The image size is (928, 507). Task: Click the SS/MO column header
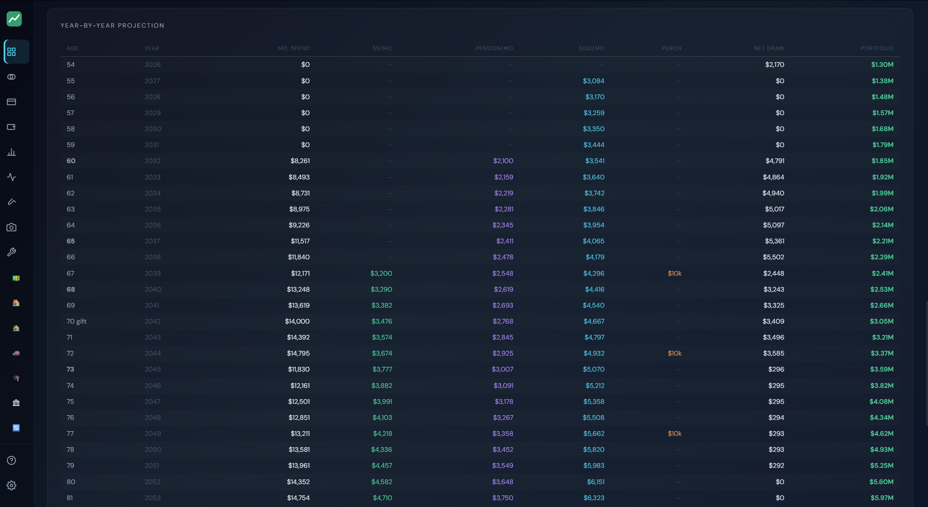pyautogui.click(x=382, y=48)
